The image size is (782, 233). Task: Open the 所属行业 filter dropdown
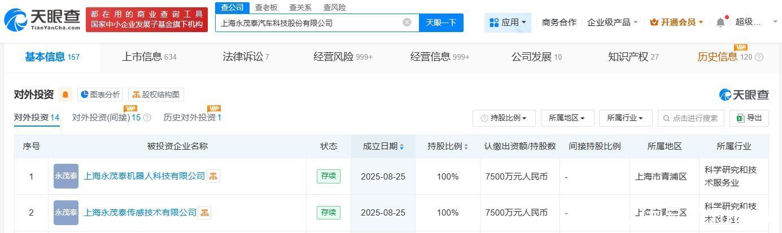click(626, 118)
